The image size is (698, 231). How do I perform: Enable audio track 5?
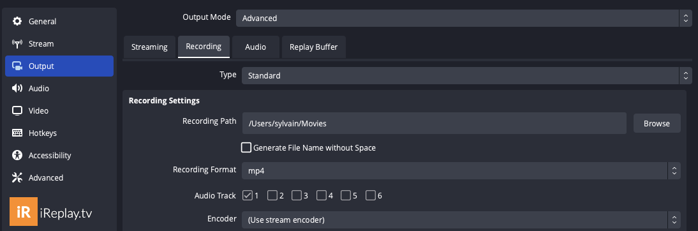click(x=346, y=195)
